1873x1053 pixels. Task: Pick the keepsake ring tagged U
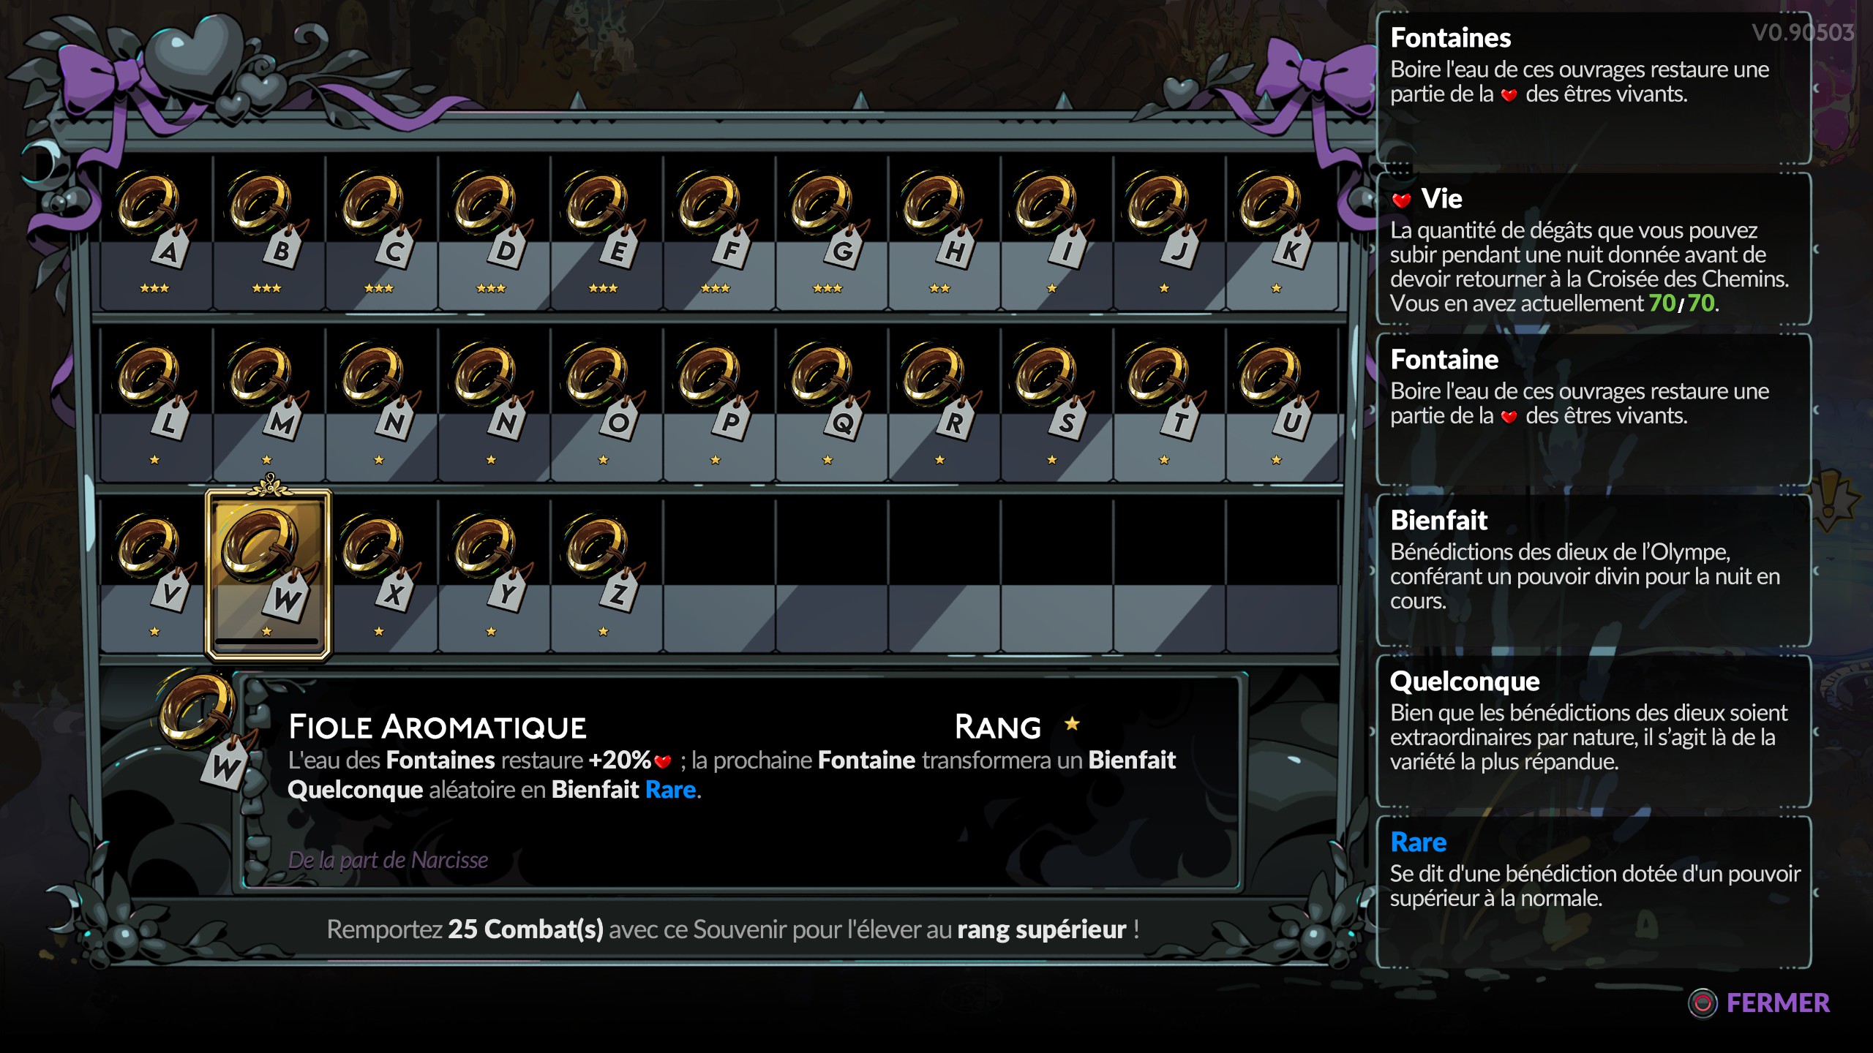1282,404
